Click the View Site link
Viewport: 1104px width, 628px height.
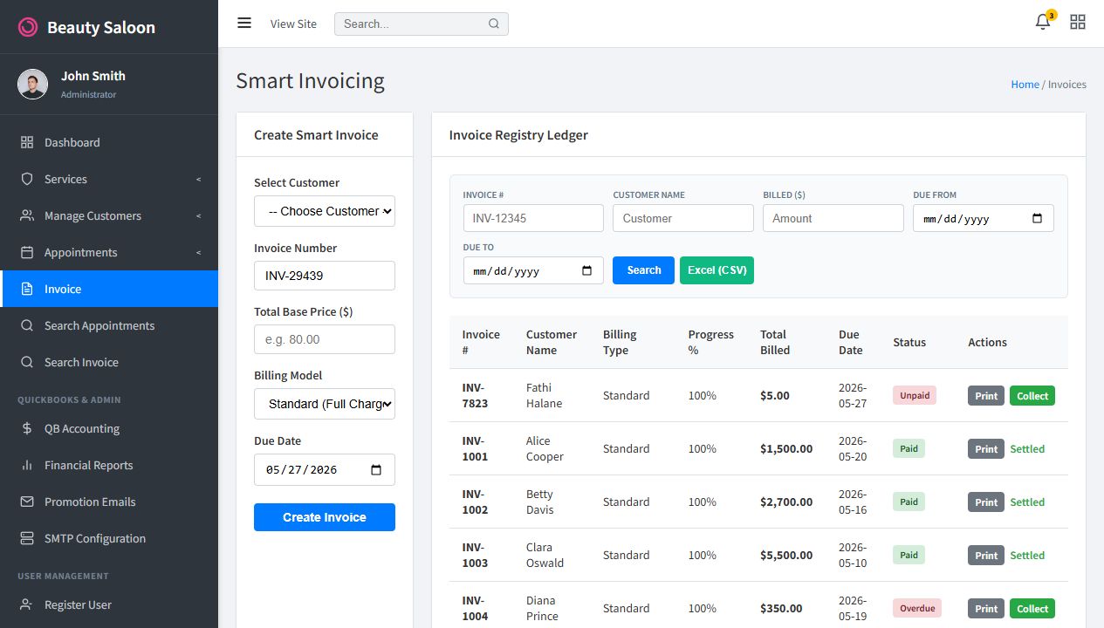[x=293, y=24]
